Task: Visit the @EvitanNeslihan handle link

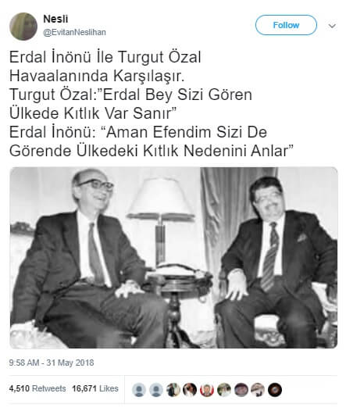Action: 74,32
